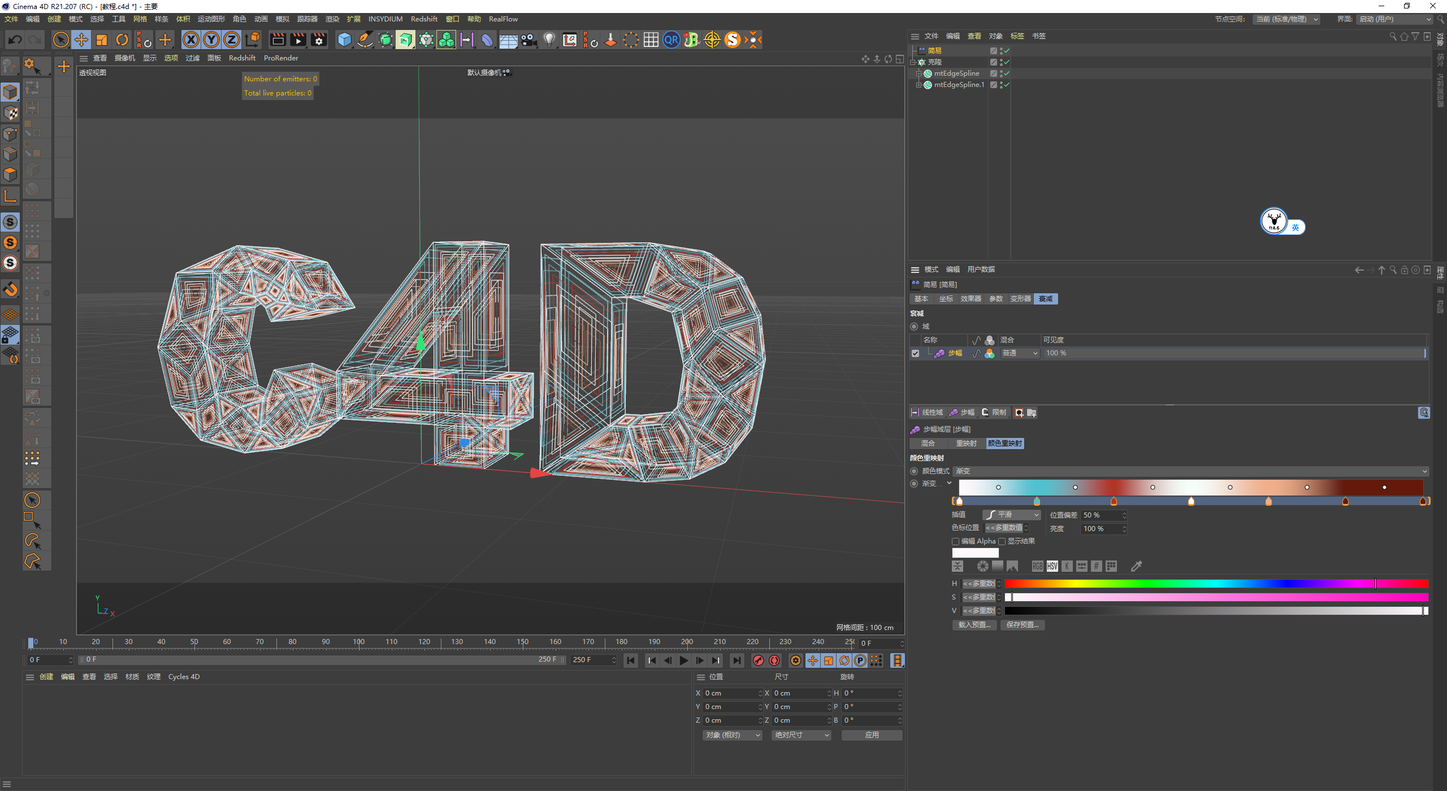Image resolution: width=1447 pixels, height=791 pixels.
Task: Click the Play forward button
Action: [683, 660]
